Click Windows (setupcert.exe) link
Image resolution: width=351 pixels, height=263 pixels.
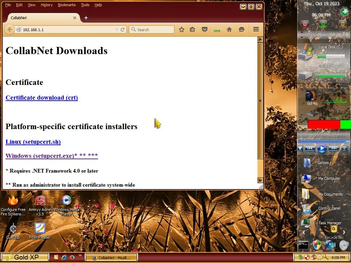tap(52, 156)
